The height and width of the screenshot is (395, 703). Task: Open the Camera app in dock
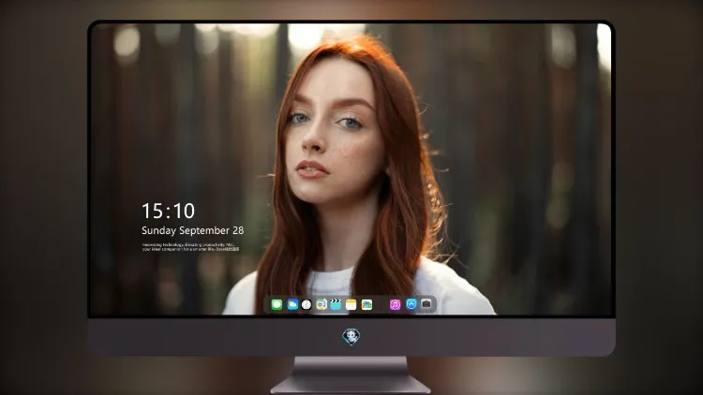[x=426, y=304]
